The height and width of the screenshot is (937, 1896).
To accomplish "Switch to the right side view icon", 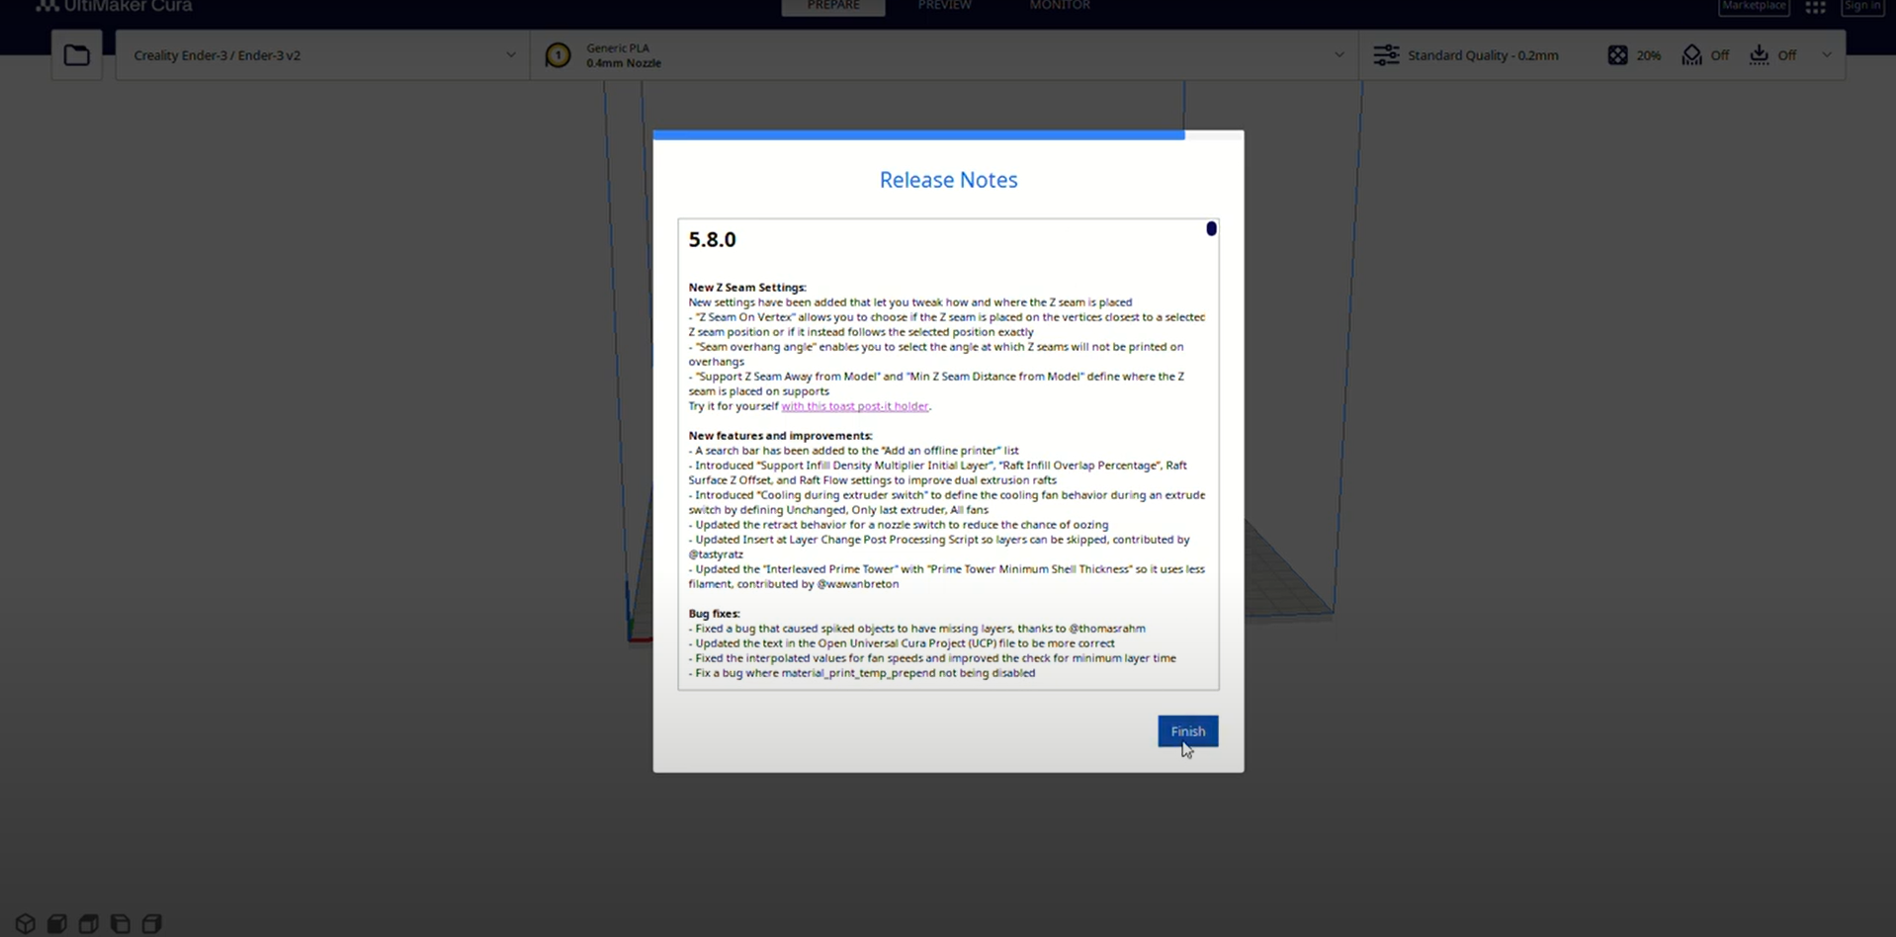I will (x=152, y=923).
